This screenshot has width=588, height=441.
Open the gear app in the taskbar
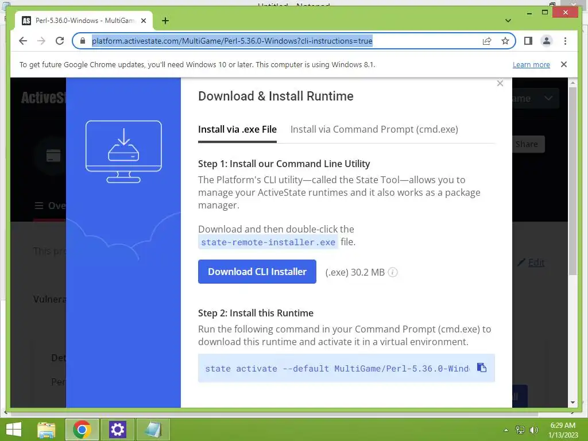117,430
